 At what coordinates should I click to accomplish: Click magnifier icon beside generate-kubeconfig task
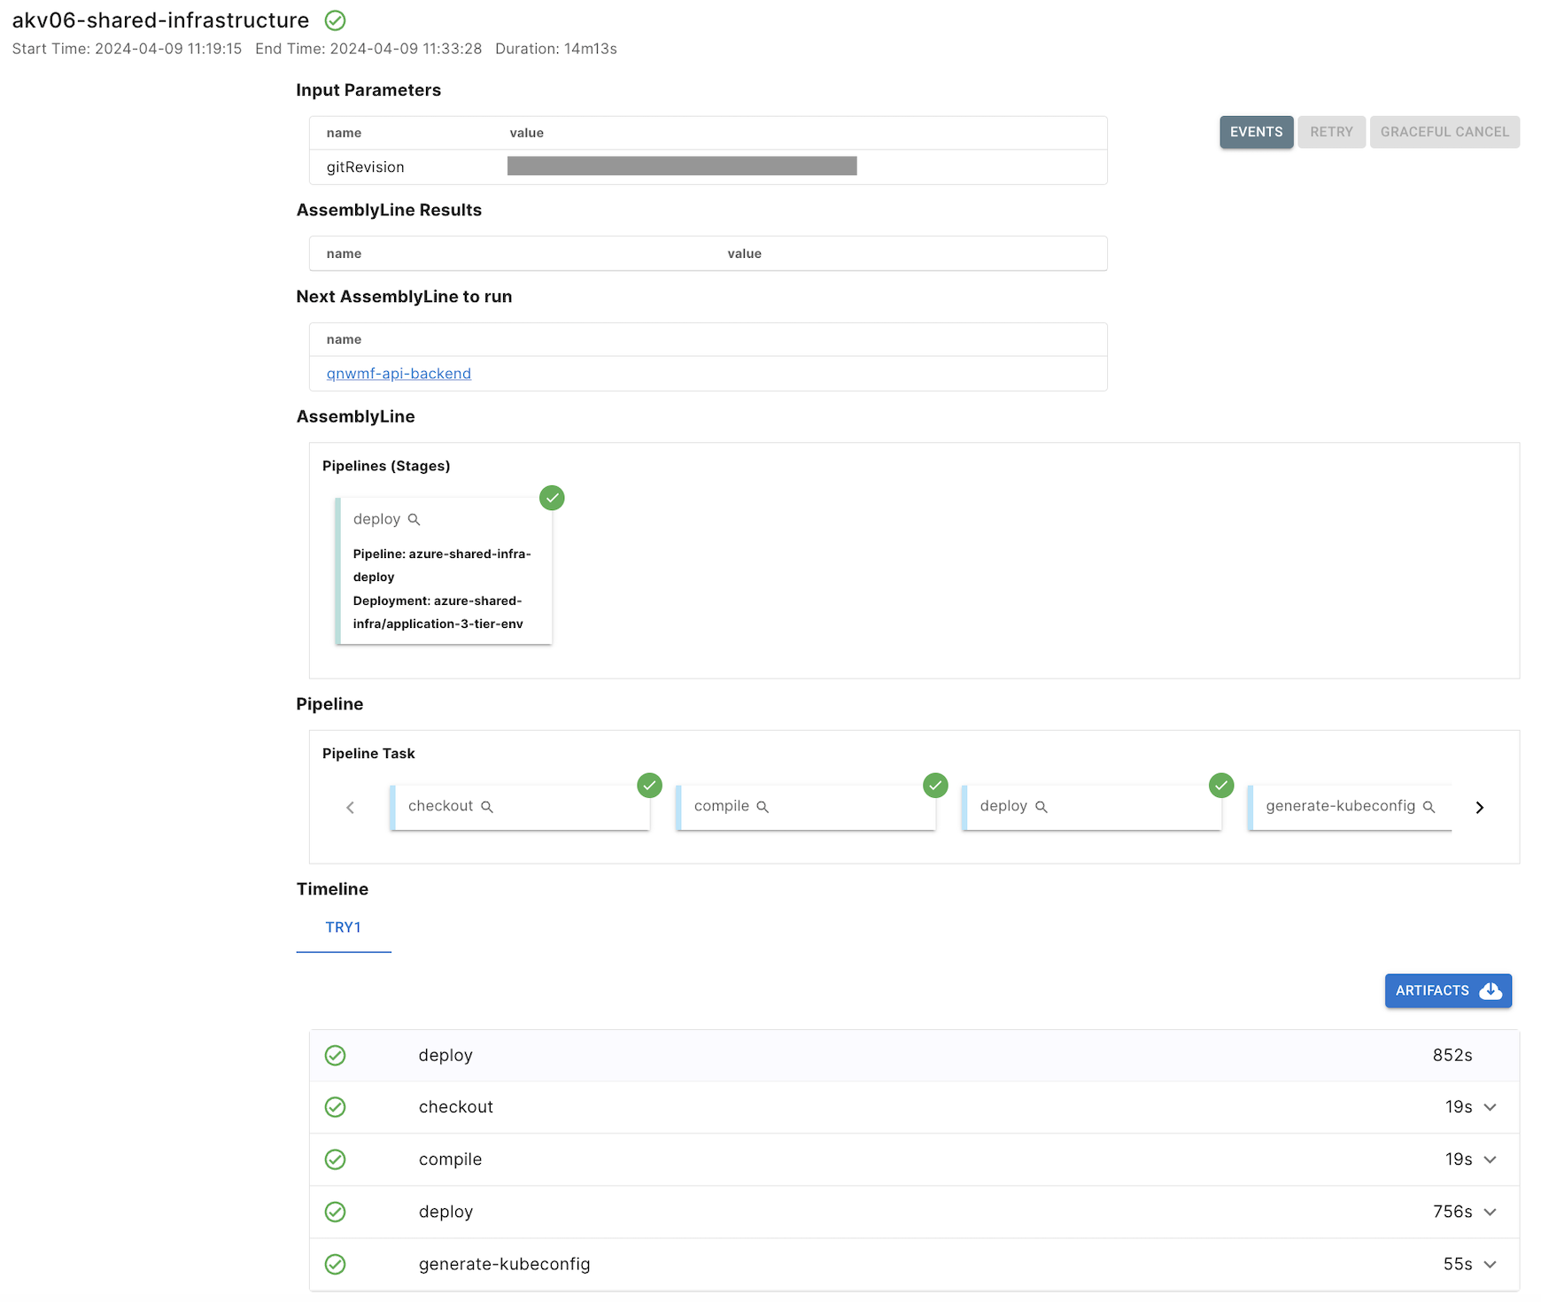coord(1429,807)
